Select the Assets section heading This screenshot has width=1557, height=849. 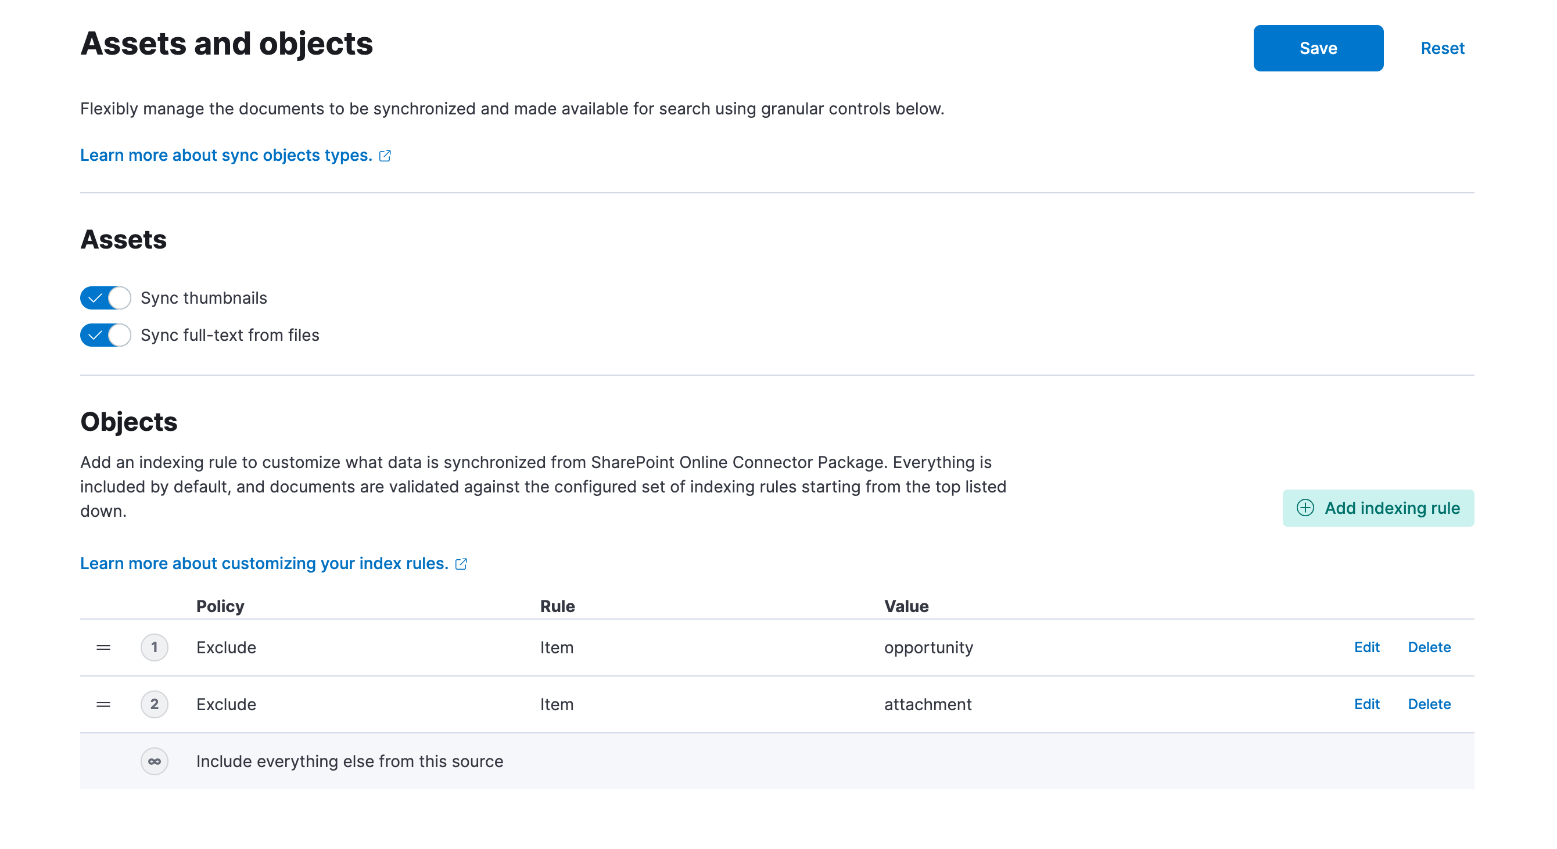[x=123, y=239]
